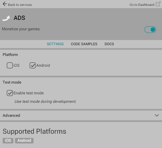The width and height of the screenshot is (162, 148).
Task: Click the iOS checkbox label text
Action: click(x=16, y=65)
